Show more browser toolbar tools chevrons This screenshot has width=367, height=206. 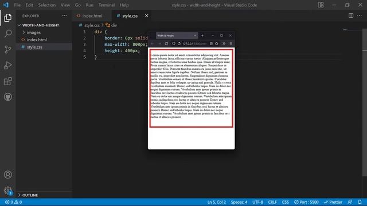(x=224, y=43)
